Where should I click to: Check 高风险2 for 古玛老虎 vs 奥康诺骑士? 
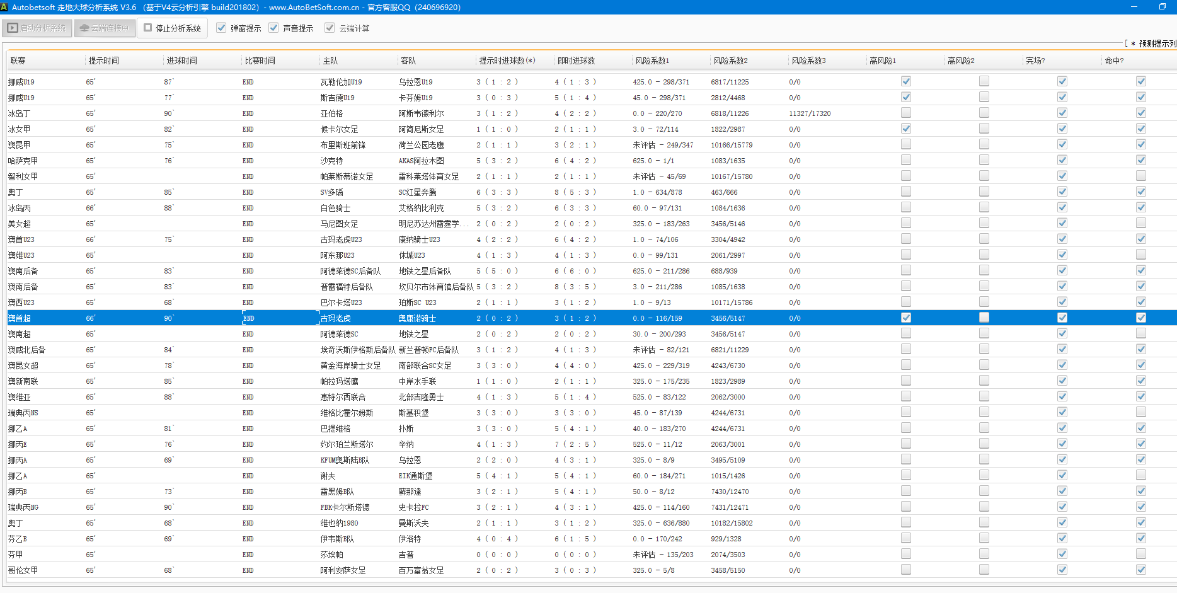click(984, 318)
